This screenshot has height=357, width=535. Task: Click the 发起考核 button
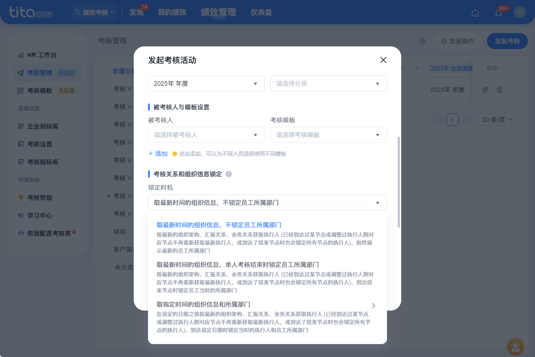click(507, 41)
